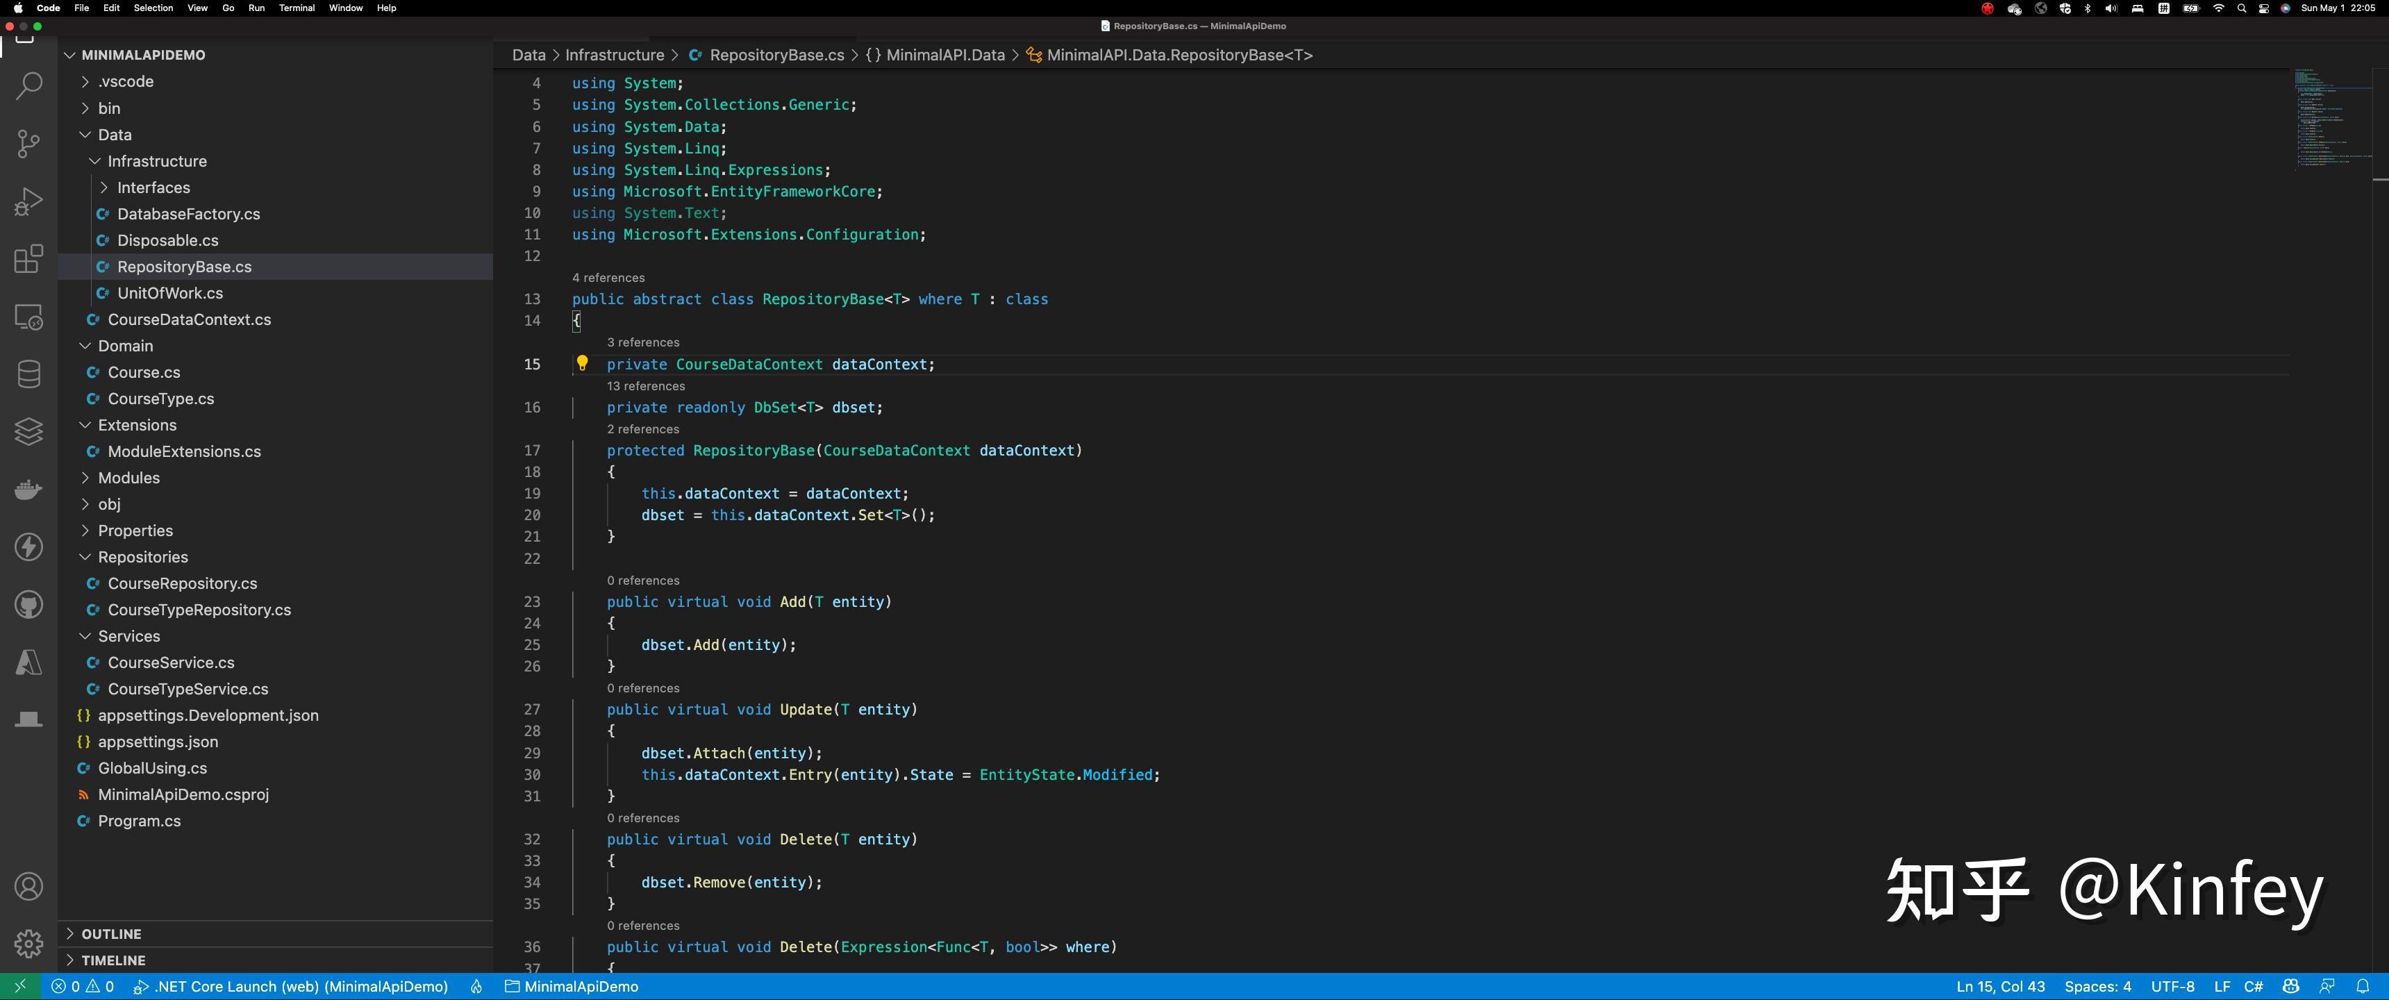Open the Thunder Client extension

(28, 547)
